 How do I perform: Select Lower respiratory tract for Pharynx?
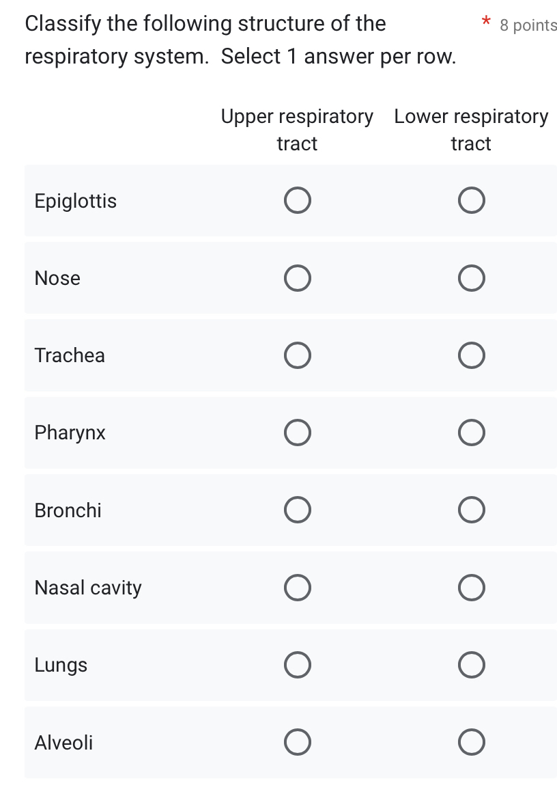click(472, 433)
